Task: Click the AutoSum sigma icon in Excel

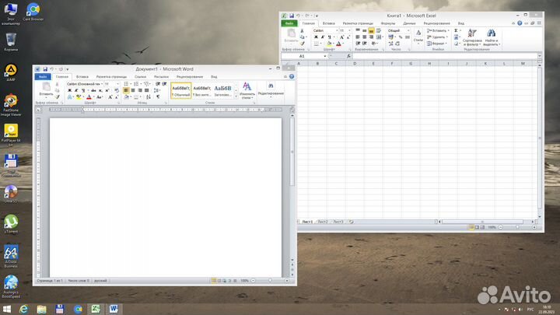Action: coord(456,30)
